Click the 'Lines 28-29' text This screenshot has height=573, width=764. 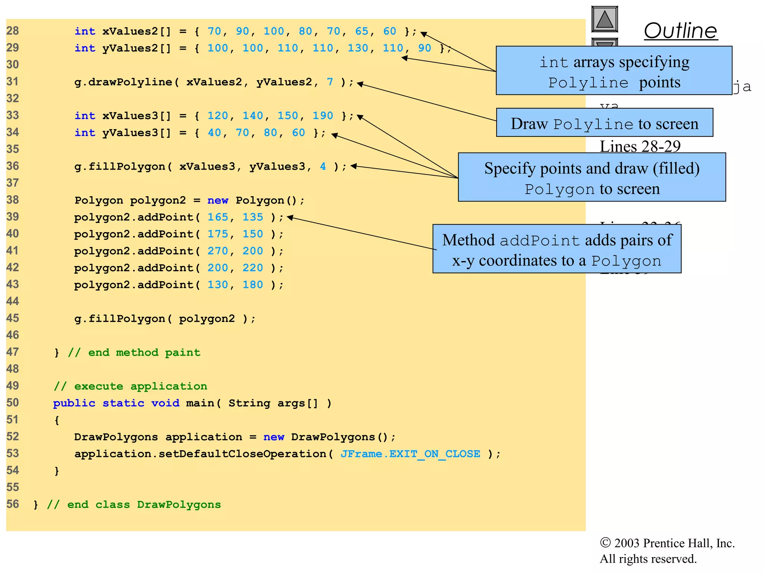[640, 146]
